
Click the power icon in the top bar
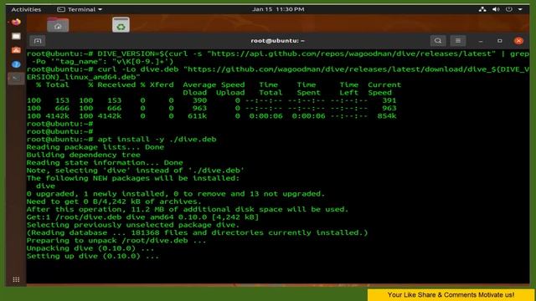click(x=509, y=9)
